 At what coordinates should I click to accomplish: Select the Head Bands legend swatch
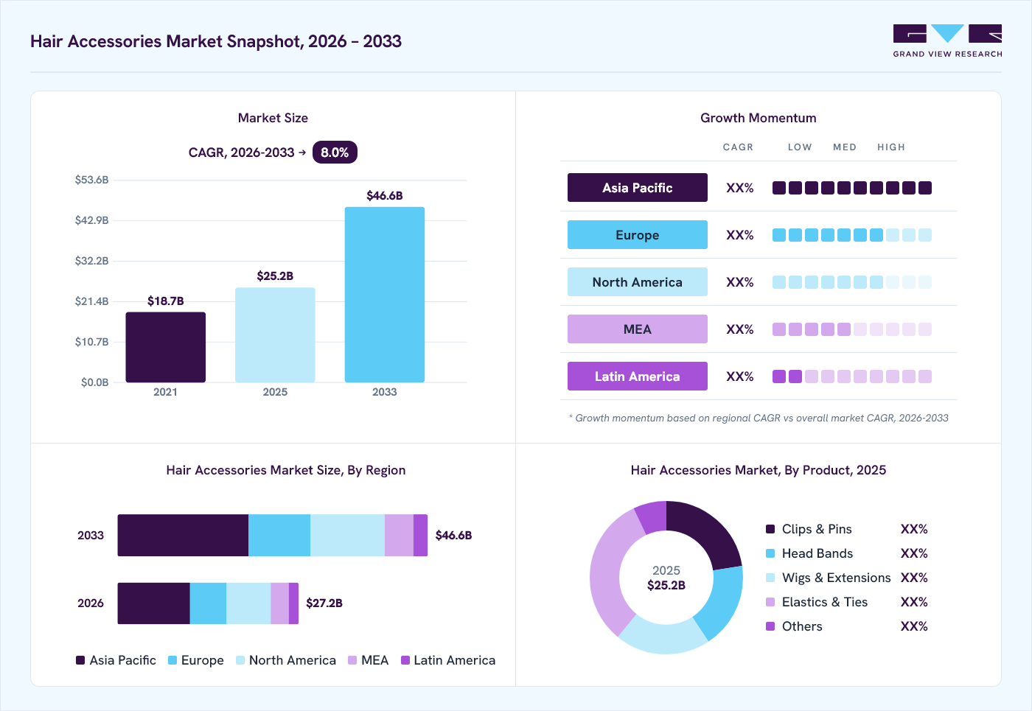[x=770, y=553]
